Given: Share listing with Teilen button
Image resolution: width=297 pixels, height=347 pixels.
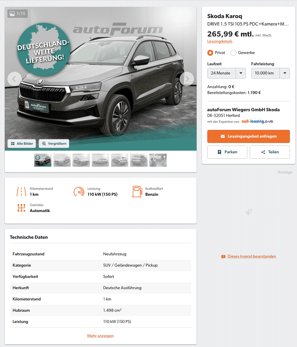Looking at the screenshot, I should tap(270, 152).
